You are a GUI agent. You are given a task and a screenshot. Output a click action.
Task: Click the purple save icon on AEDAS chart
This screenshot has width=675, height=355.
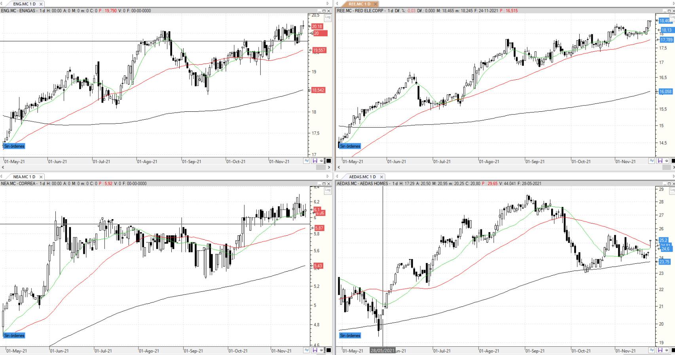660,350
